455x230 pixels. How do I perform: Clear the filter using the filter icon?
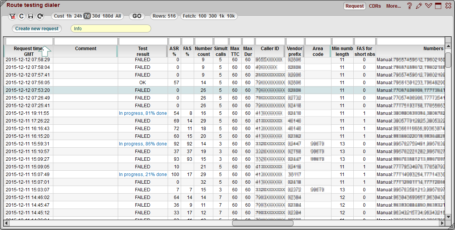(13, 16)
